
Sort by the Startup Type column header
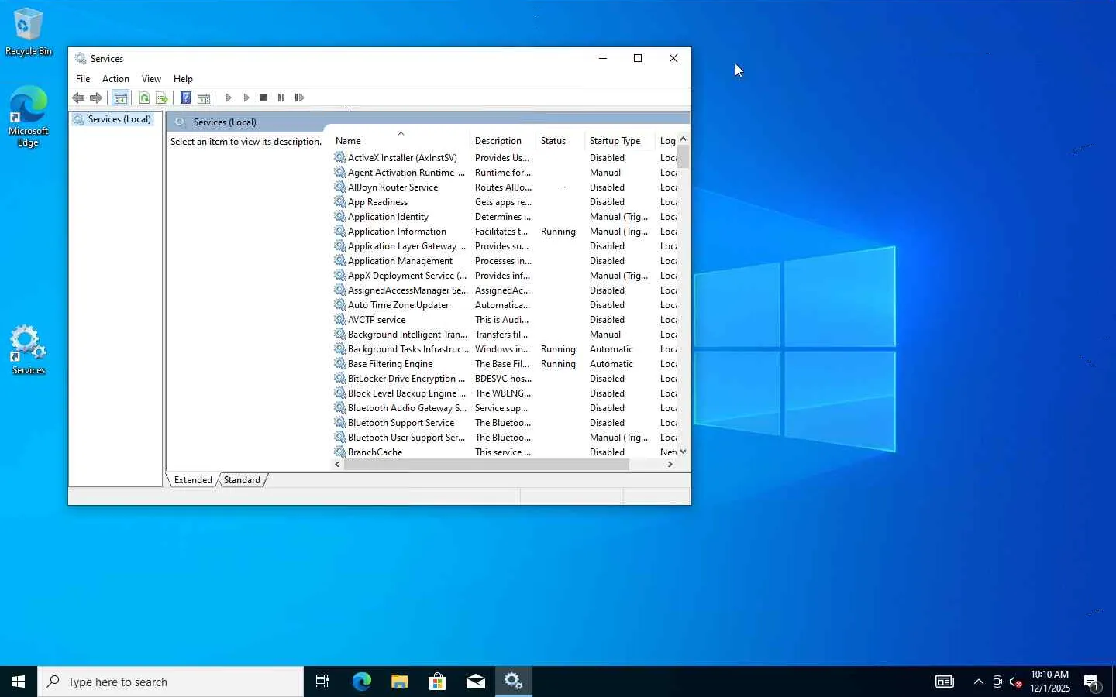615,141
